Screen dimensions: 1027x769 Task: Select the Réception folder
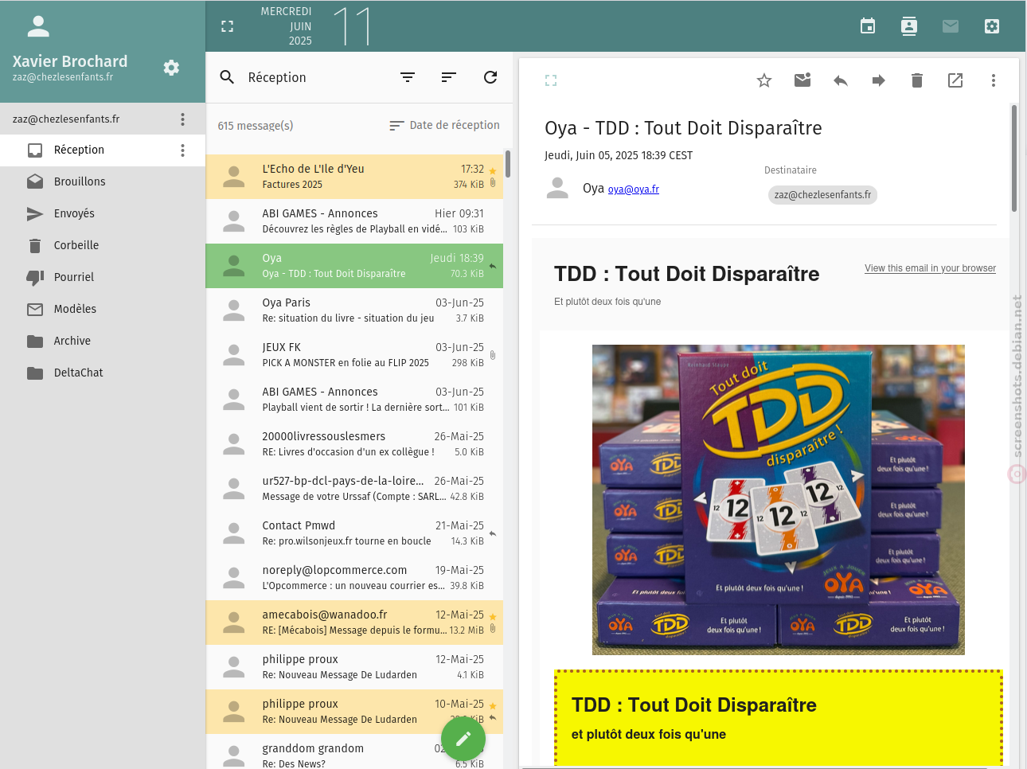[103, 150]
